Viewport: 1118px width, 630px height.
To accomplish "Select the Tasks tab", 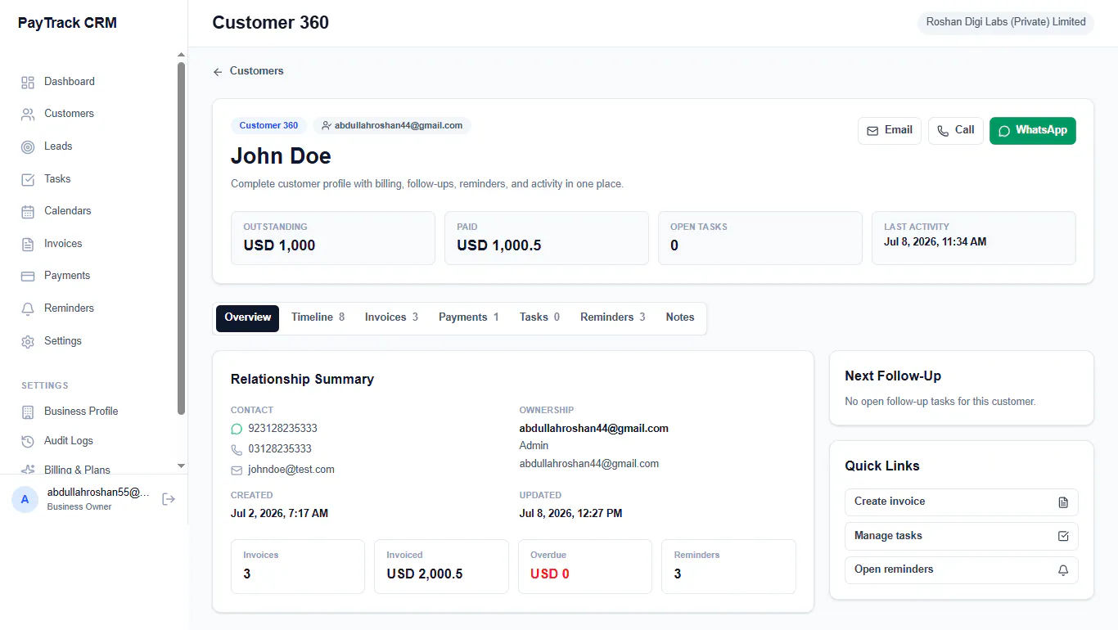I will pyautogui.click(x=539, y=317).
